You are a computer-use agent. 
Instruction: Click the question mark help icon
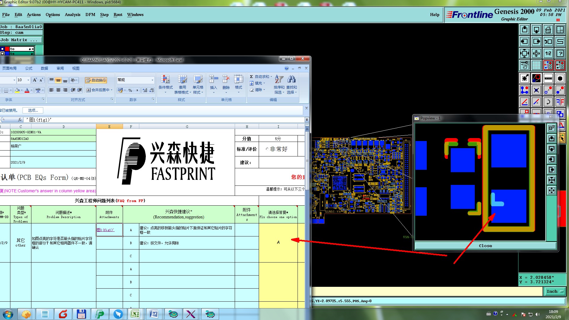560,53
